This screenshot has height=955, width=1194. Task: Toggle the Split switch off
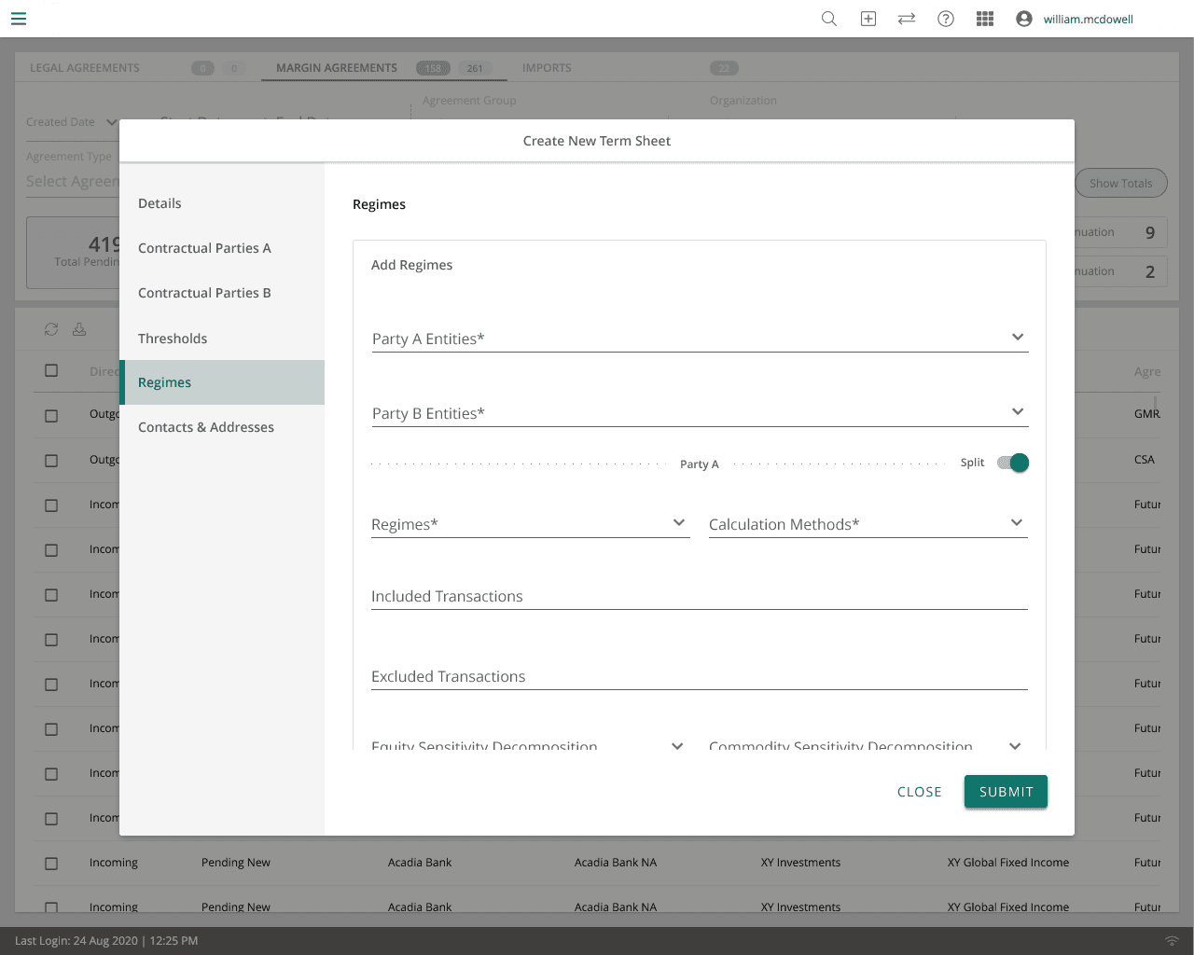[1013, 463]
